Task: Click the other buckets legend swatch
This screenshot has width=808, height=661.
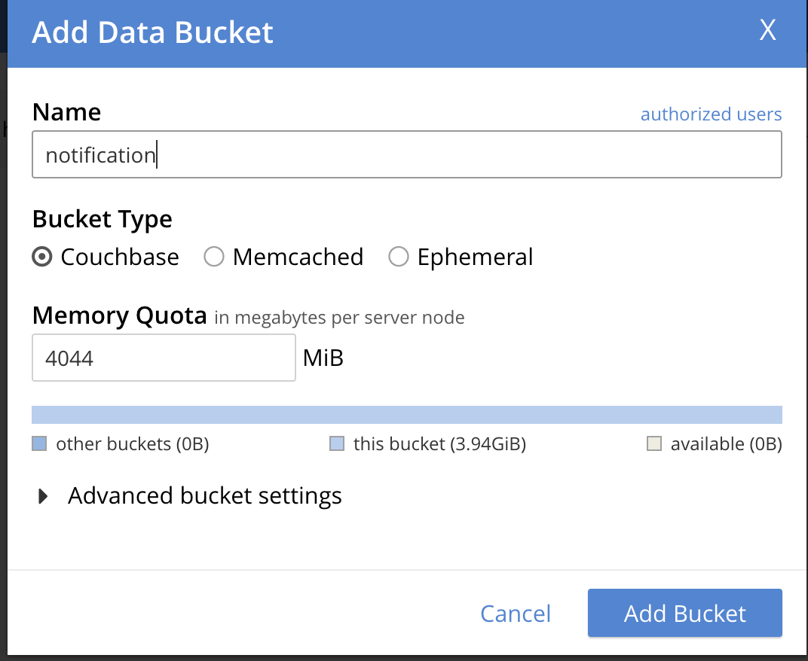Action: 39,444
